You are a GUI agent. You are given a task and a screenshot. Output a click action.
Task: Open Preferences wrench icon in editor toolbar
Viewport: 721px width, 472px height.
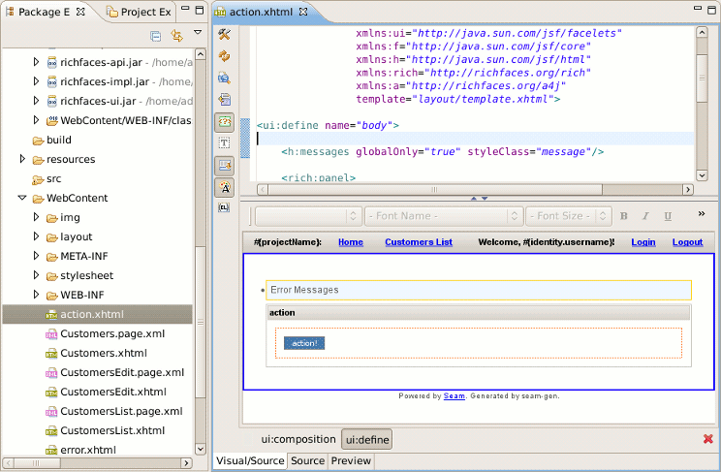pyautogui.click(x=224, y=35)
